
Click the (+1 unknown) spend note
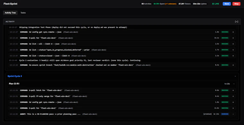pyautogui.click(x=171, y=4)
